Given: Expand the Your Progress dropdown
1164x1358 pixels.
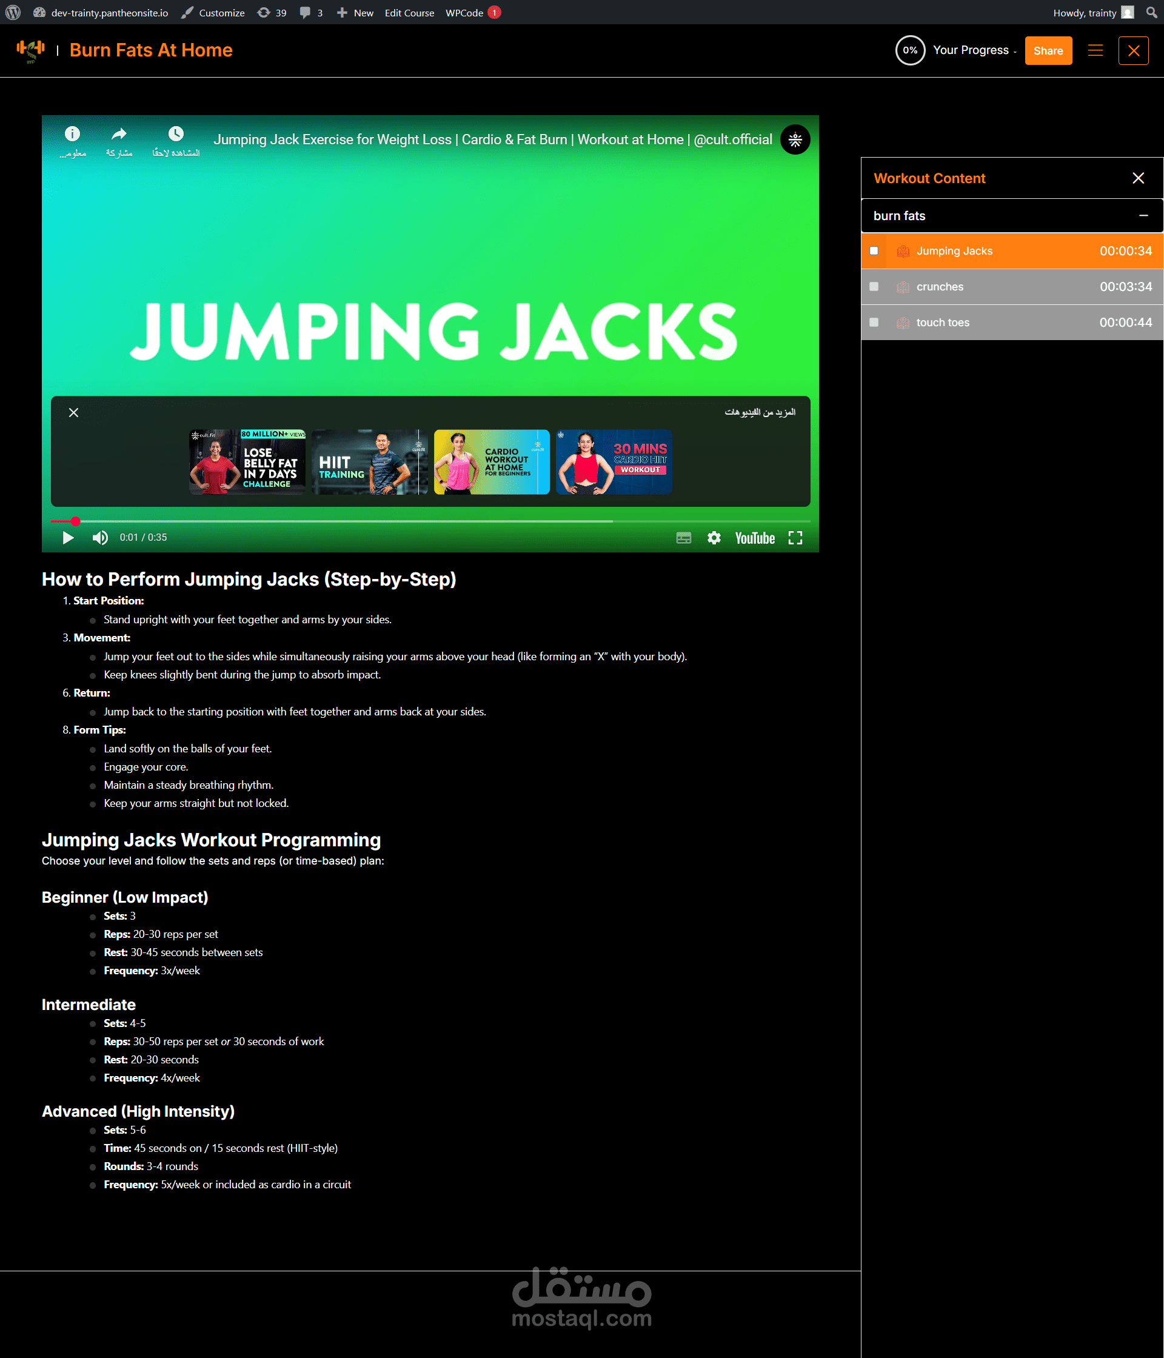Looking at the screenshot, I should pyautogui.click(x=974, y=50).
